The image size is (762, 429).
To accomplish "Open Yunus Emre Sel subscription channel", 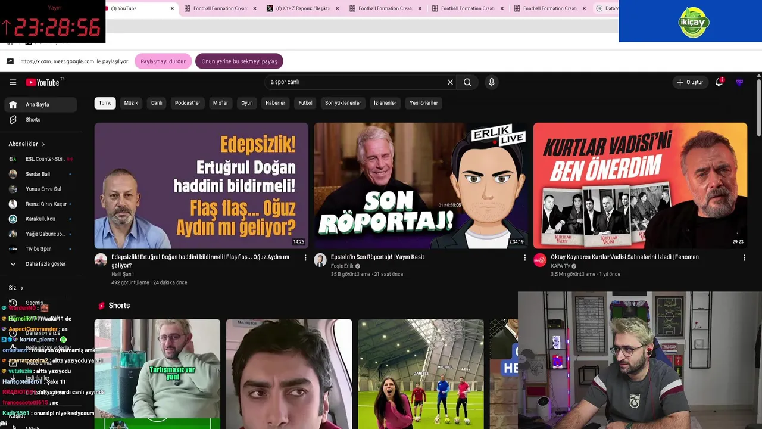I will (40, 189).
